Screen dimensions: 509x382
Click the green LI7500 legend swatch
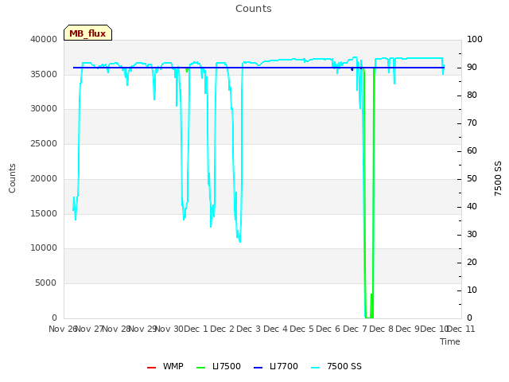pos(201,368)
